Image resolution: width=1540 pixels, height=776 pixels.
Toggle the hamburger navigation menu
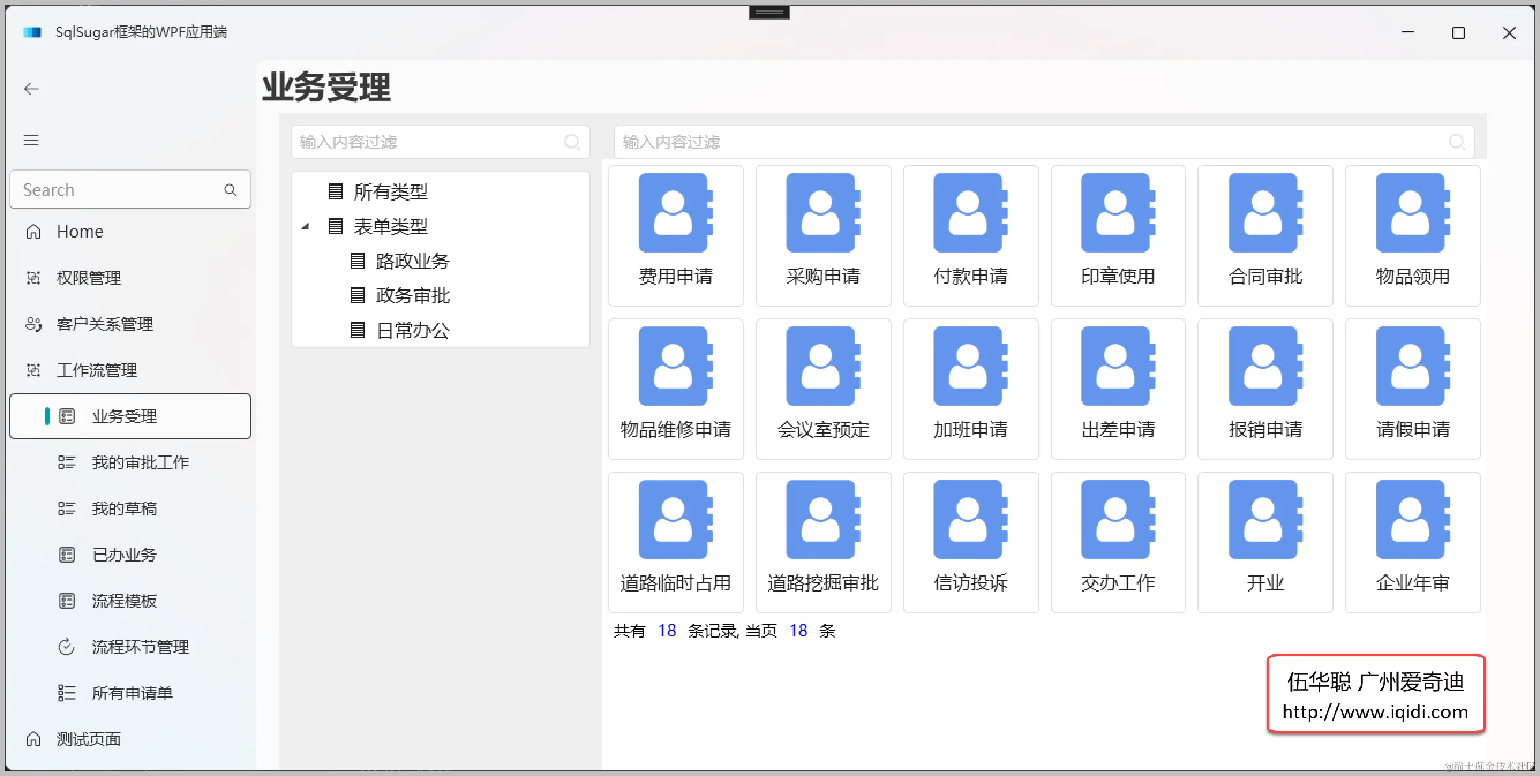click(x=31, y=141)
